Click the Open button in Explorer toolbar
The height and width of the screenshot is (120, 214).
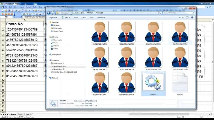pos(65,18)
